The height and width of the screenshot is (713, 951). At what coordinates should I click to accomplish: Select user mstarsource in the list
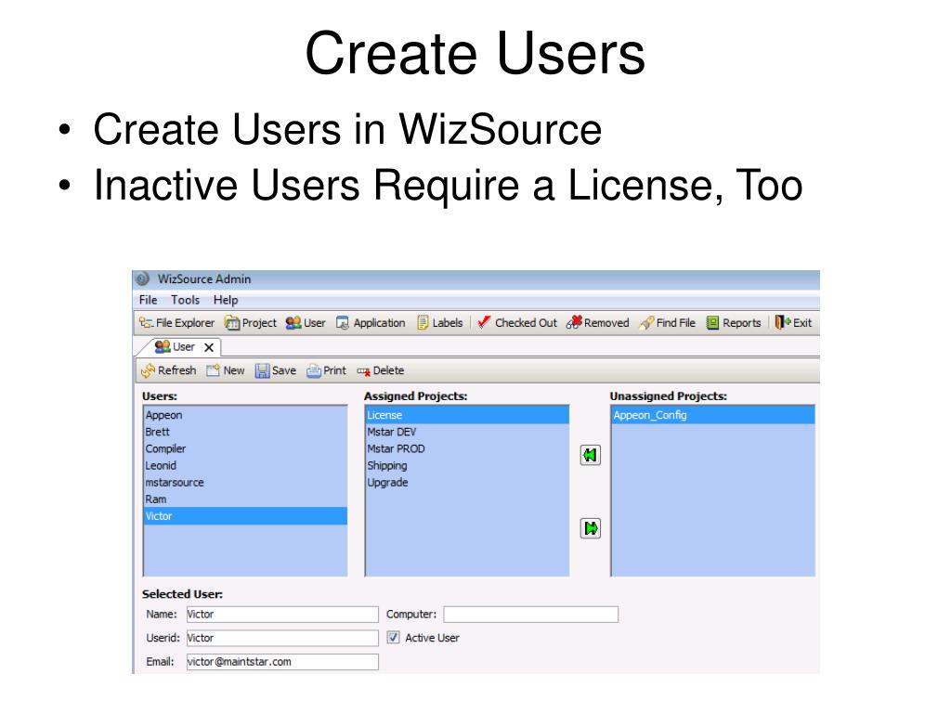click(x=245, y=483)
